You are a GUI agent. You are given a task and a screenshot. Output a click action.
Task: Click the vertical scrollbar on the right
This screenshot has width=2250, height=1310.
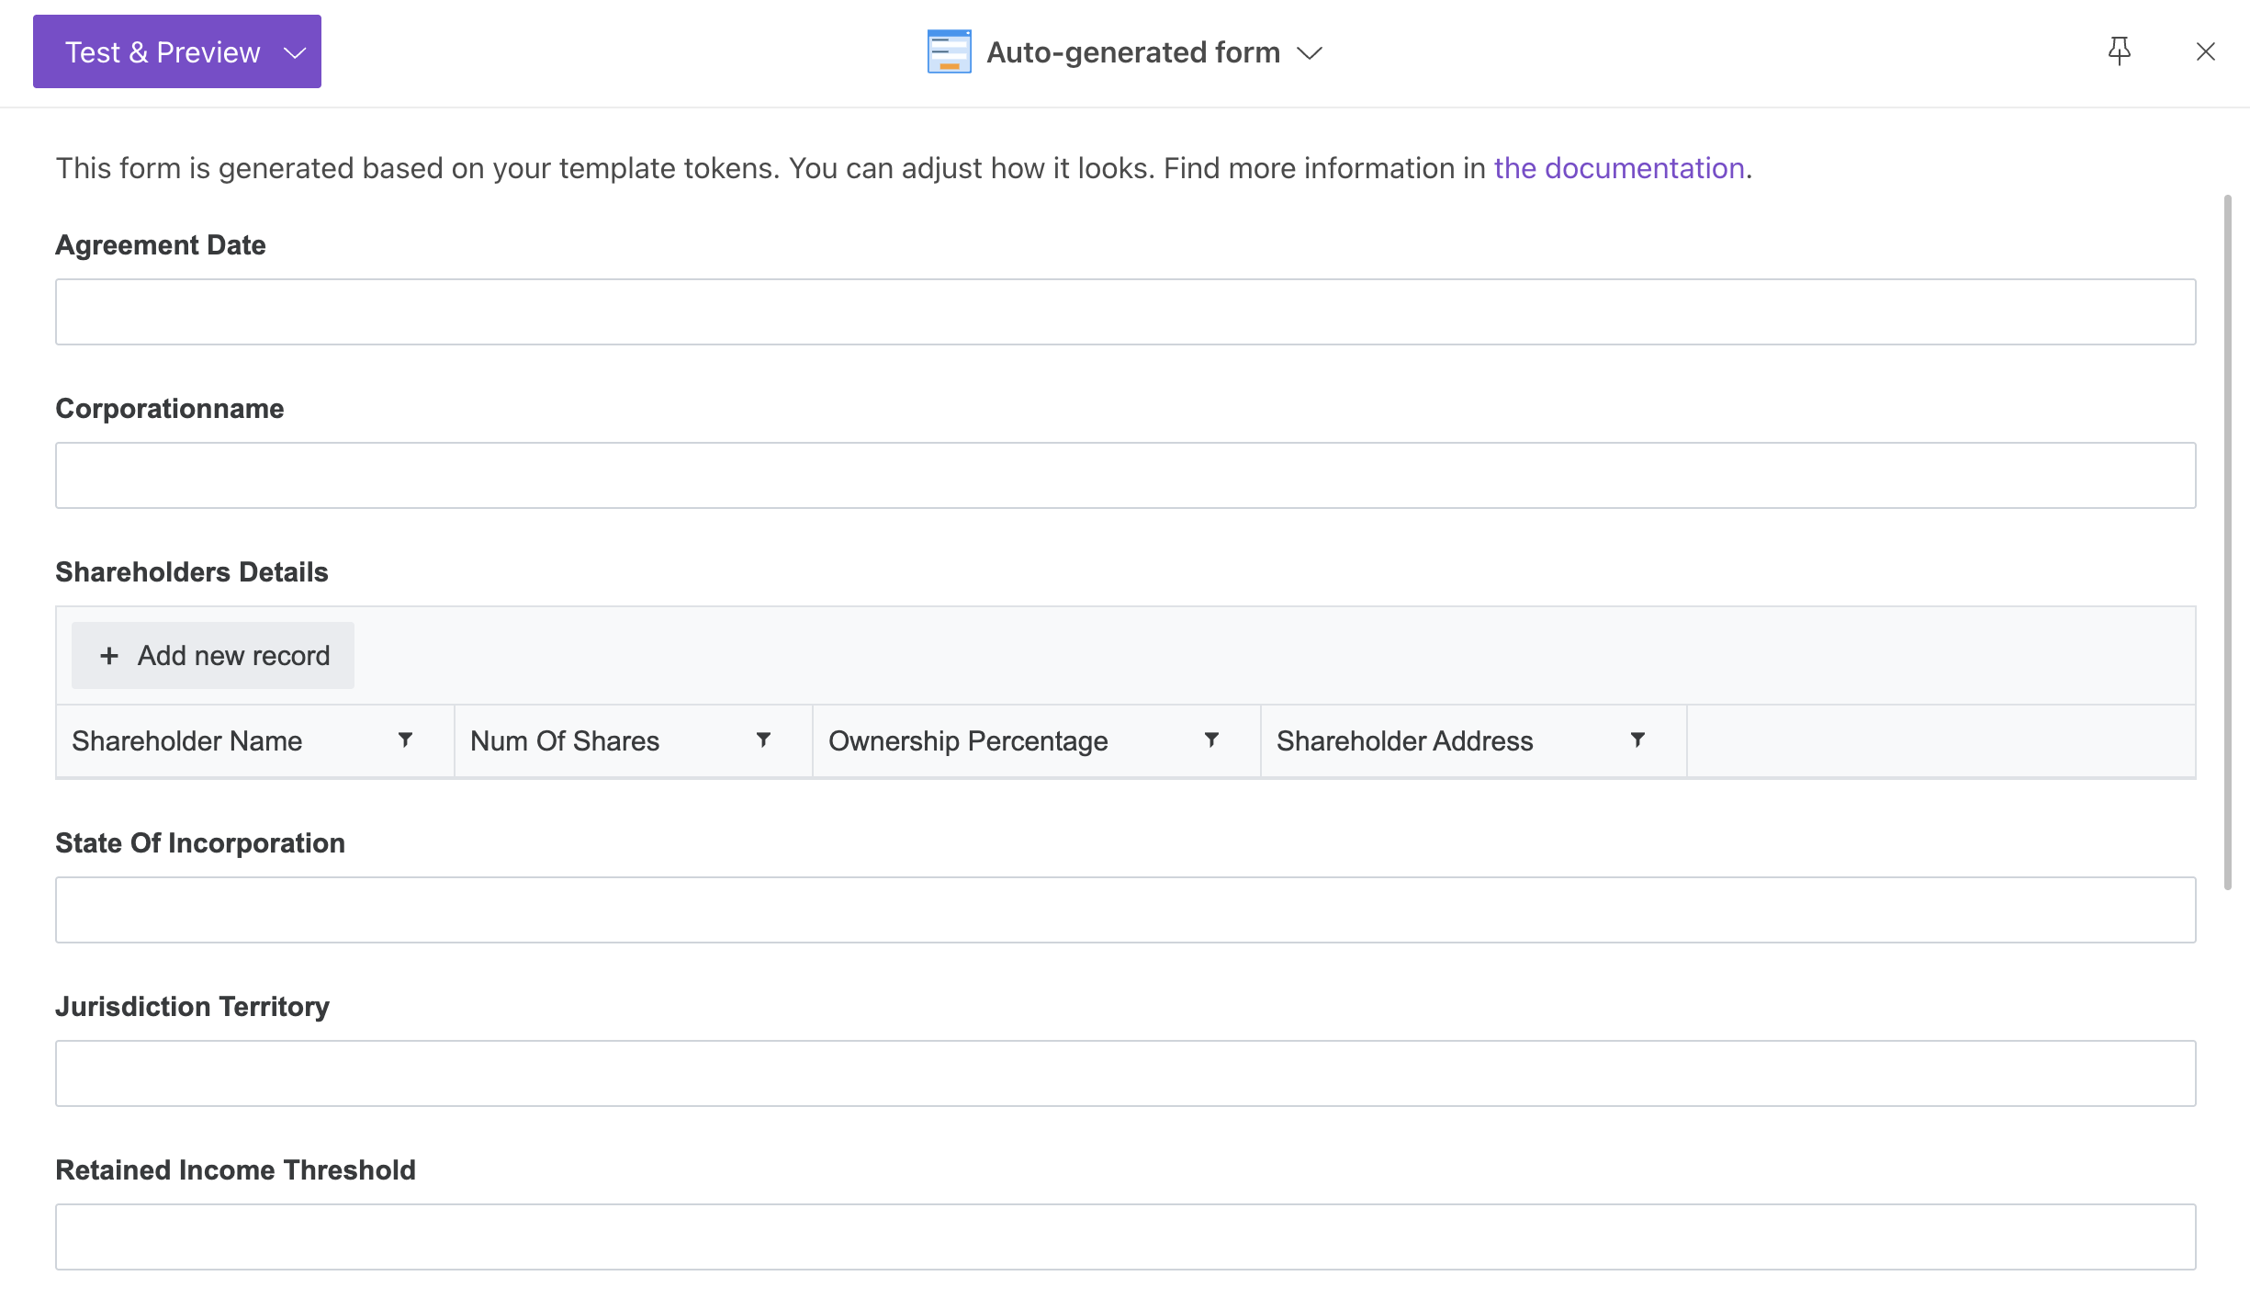click(2227, 542)
